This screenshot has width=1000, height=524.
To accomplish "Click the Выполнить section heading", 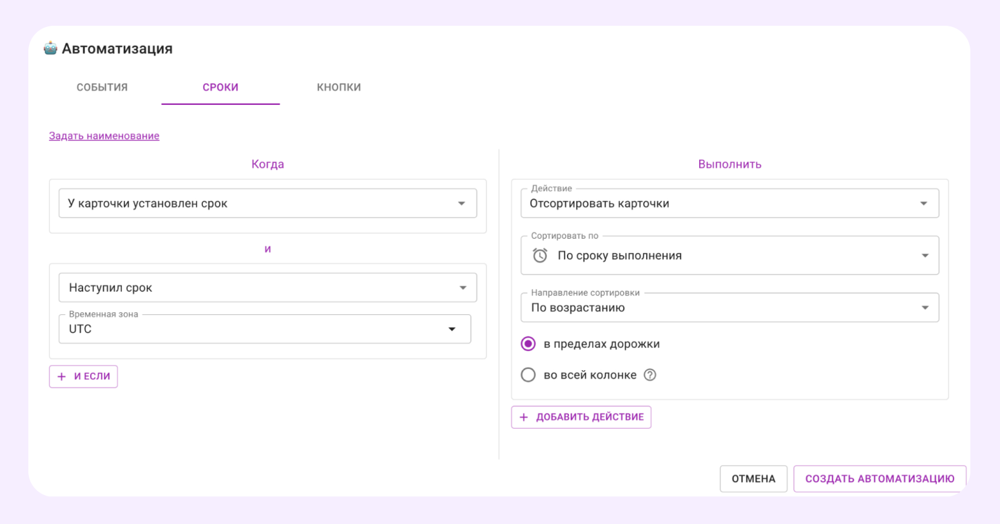I will [x=729, y=164].
